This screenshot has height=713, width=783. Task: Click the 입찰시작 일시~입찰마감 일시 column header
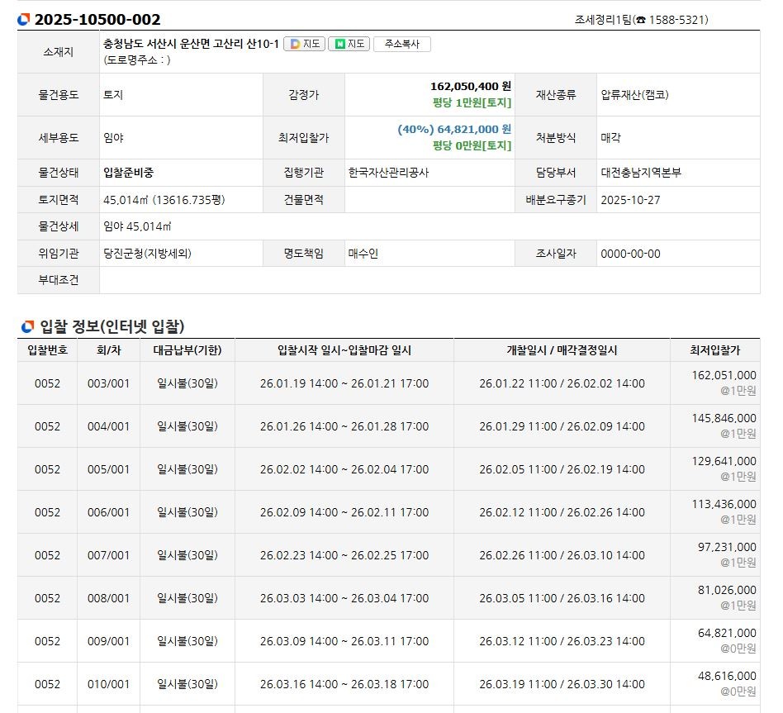(x=344, y=349)
